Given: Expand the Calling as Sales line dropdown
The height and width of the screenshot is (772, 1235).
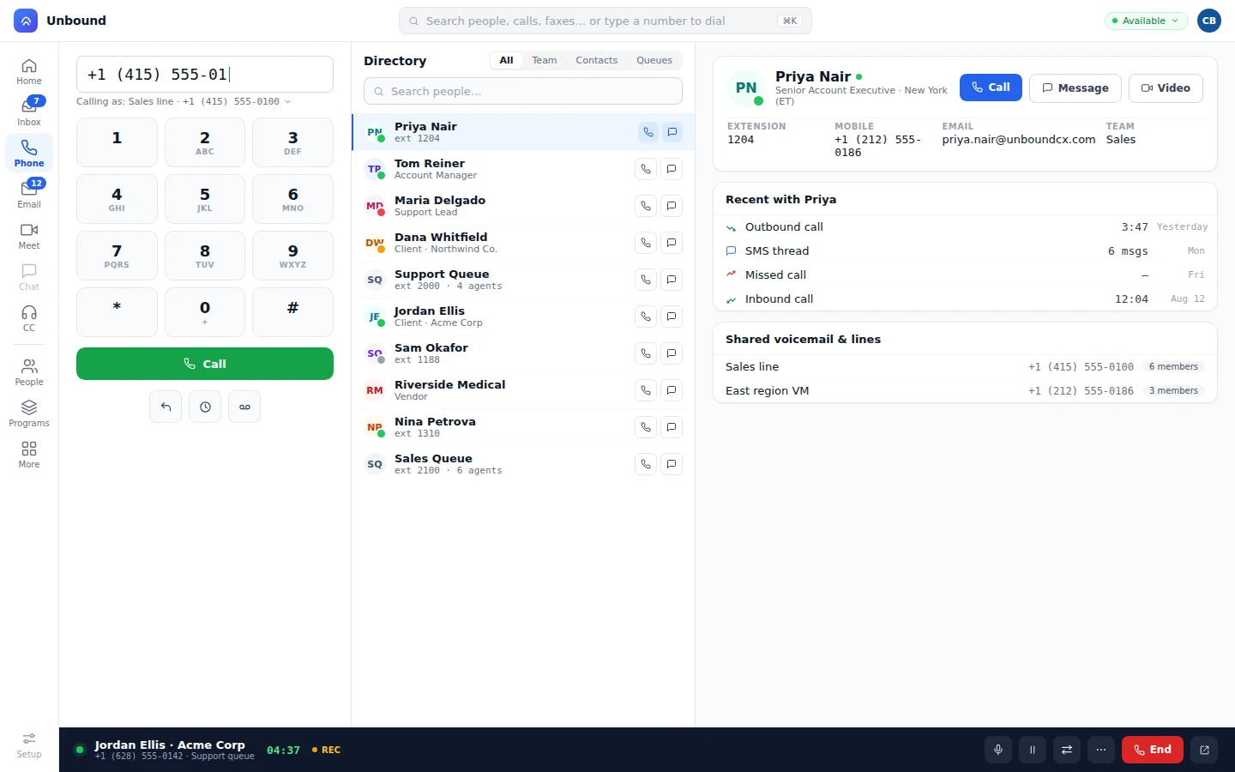Looking at the screenshot, I should tap(184, 101).
